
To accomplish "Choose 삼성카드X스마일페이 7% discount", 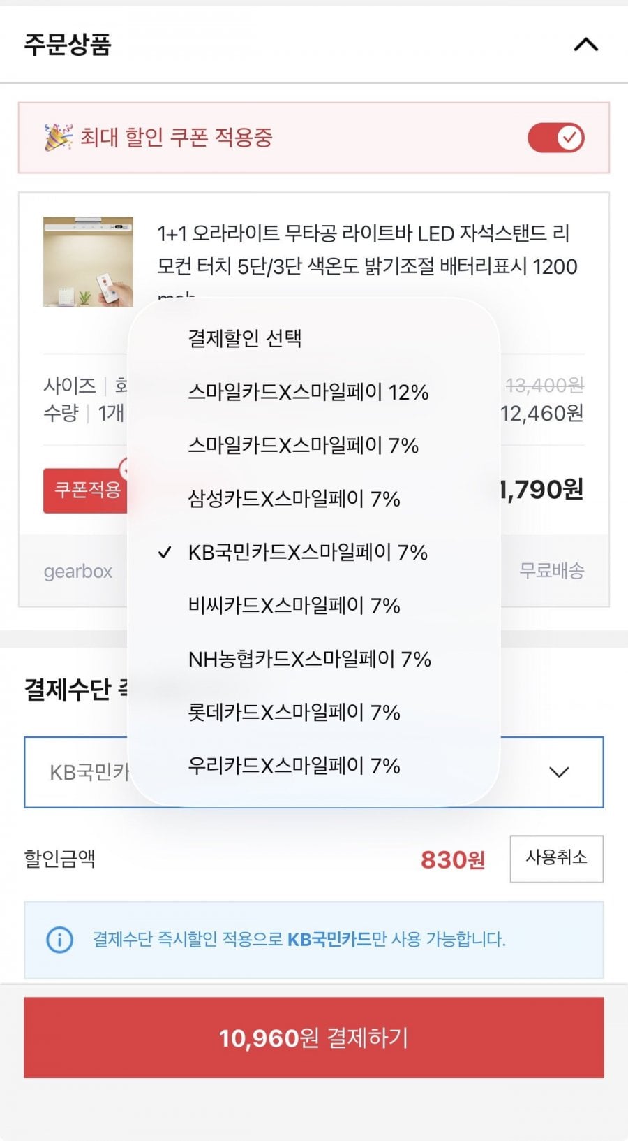I will [294, 499].
